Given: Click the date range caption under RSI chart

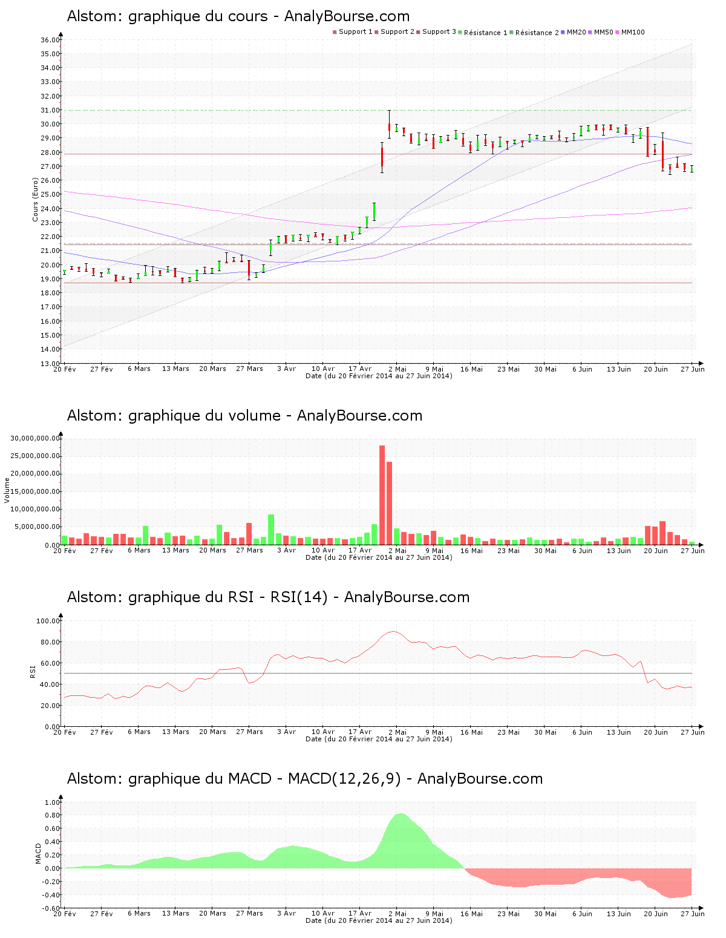Looking at the screenshot, I should click(379, 739).
